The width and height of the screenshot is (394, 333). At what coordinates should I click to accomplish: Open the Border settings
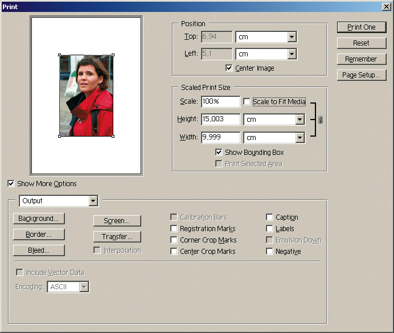pyautogui.click(x=39, y=235)
